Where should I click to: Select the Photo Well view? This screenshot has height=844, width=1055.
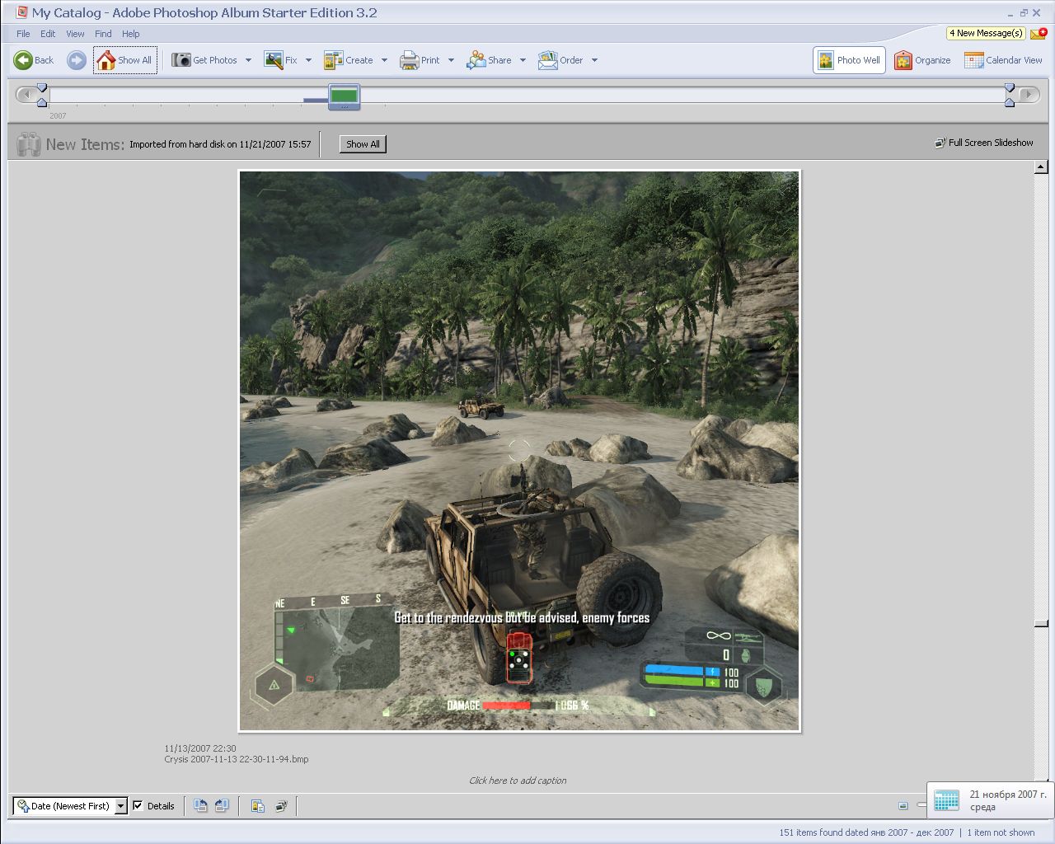coord(850,60)
